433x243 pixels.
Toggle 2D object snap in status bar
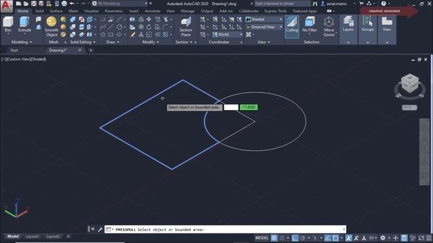(x=336, y=238)
